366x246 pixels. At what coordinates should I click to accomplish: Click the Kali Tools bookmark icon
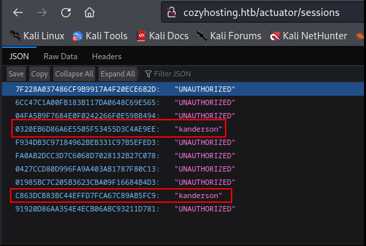tap(77, 36)
